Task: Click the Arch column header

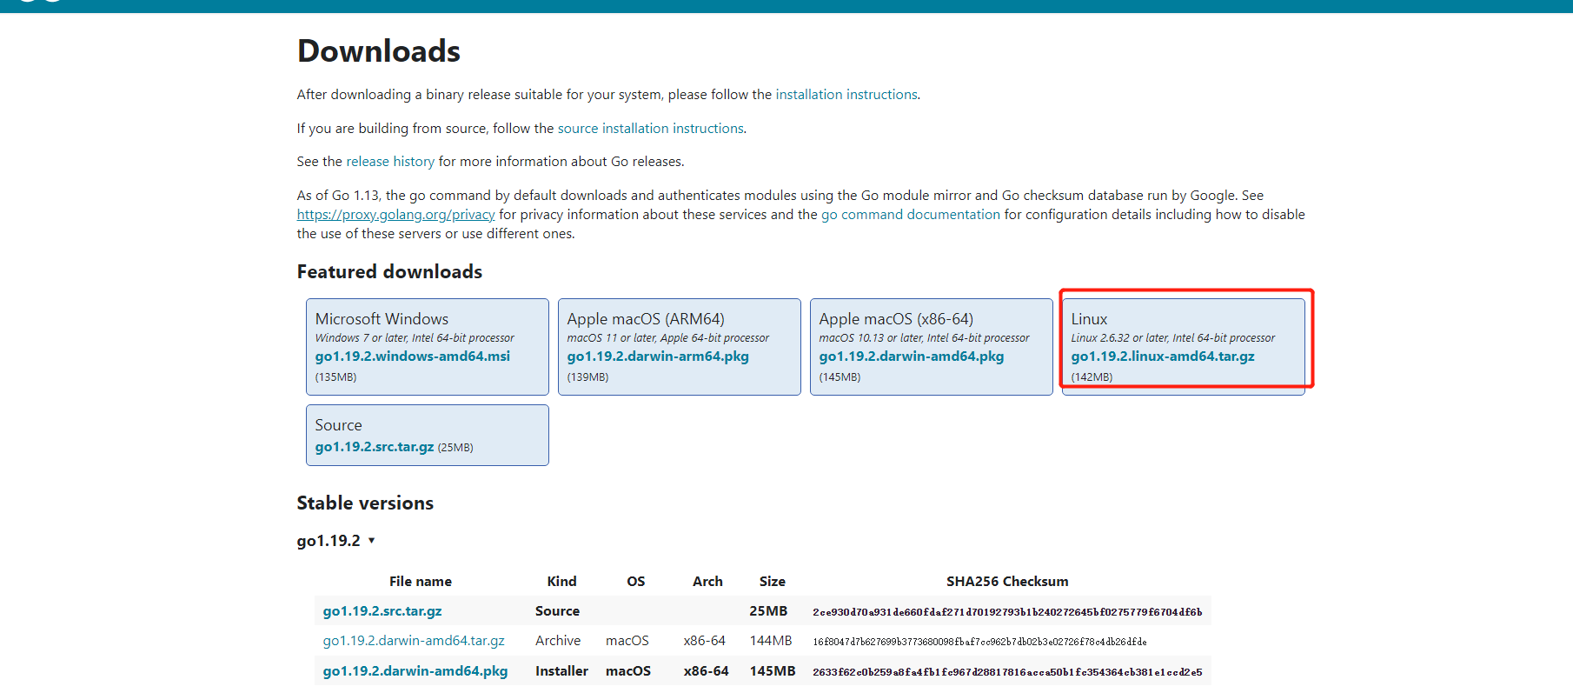Action: point(707,581)
